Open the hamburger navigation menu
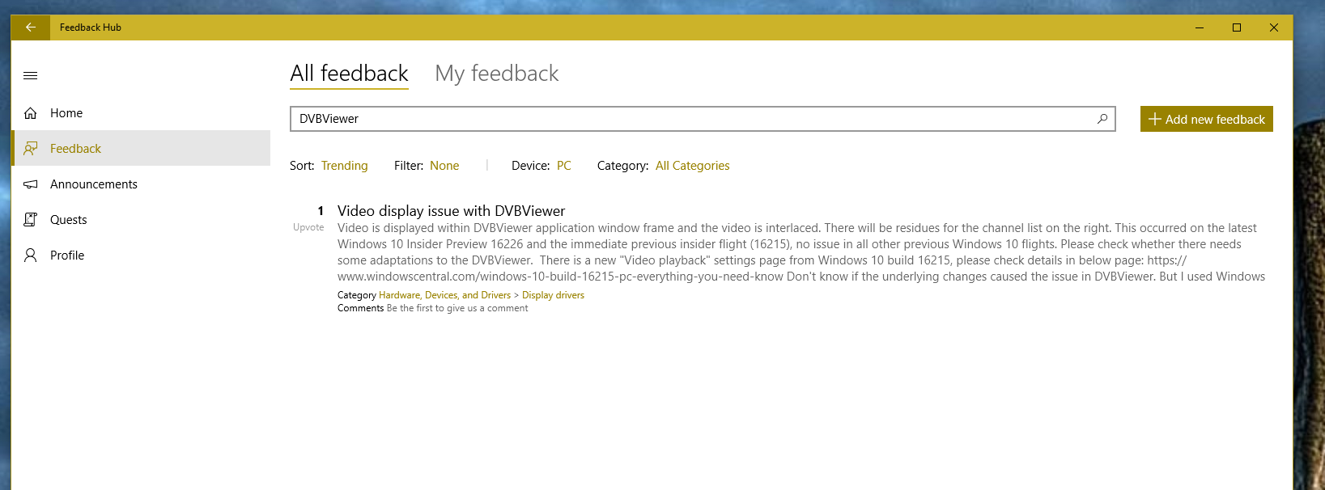The image size is (1325, 490). tap(31, 76)
